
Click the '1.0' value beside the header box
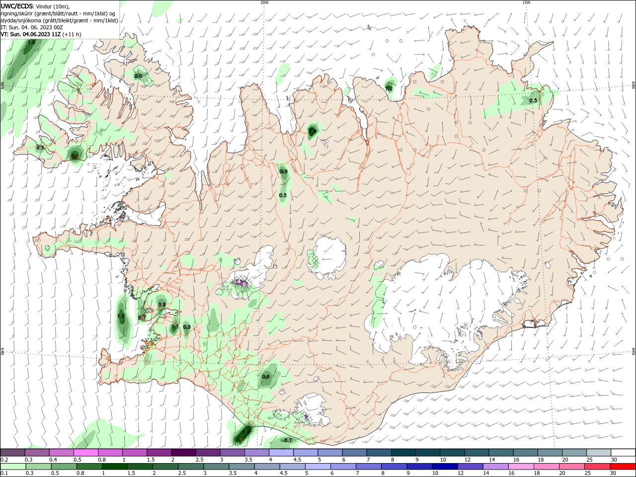[31, 43]
